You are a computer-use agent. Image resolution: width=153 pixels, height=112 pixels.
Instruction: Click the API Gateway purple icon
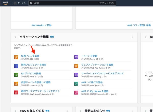click(76, 75)
